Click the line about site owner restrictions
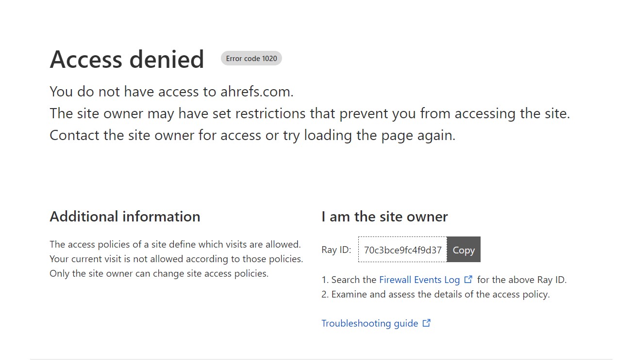The height and width of the screenshot is (361, 617). (310, 113)
